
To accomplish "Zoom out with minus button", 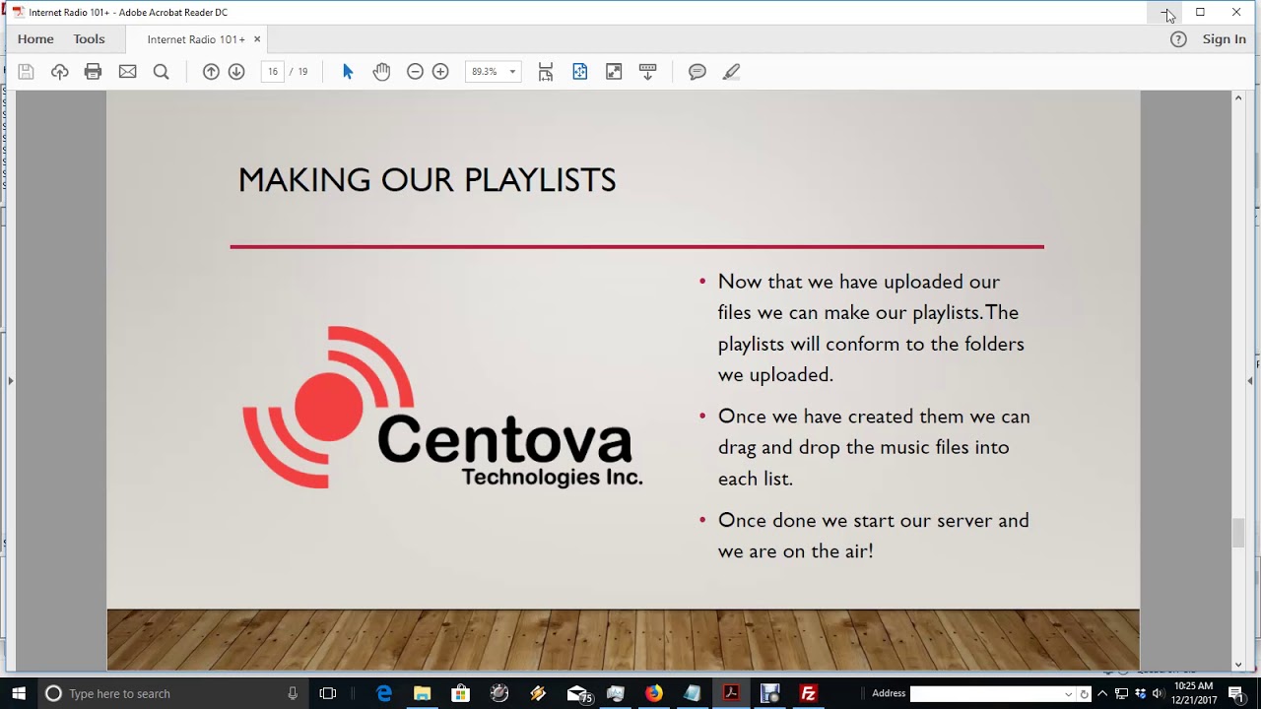I will 415,72.
